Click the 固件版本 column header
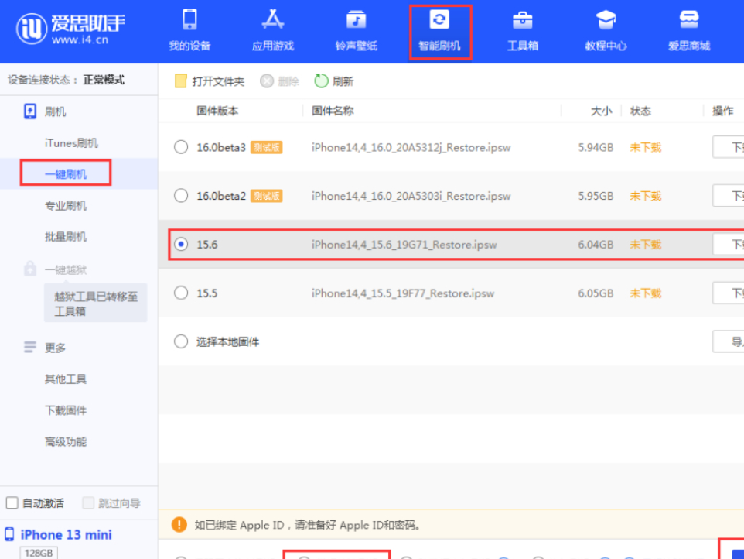744x559 pixels. pyautogui.click(x=217, y=111)
